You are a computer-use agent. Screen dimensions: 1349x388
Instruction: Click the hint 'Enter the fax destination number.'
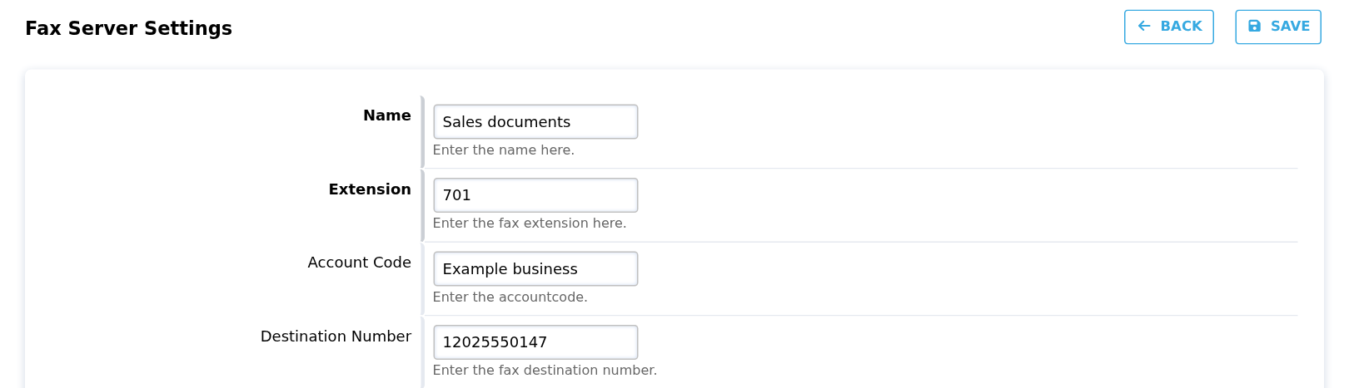coord(545,371)
